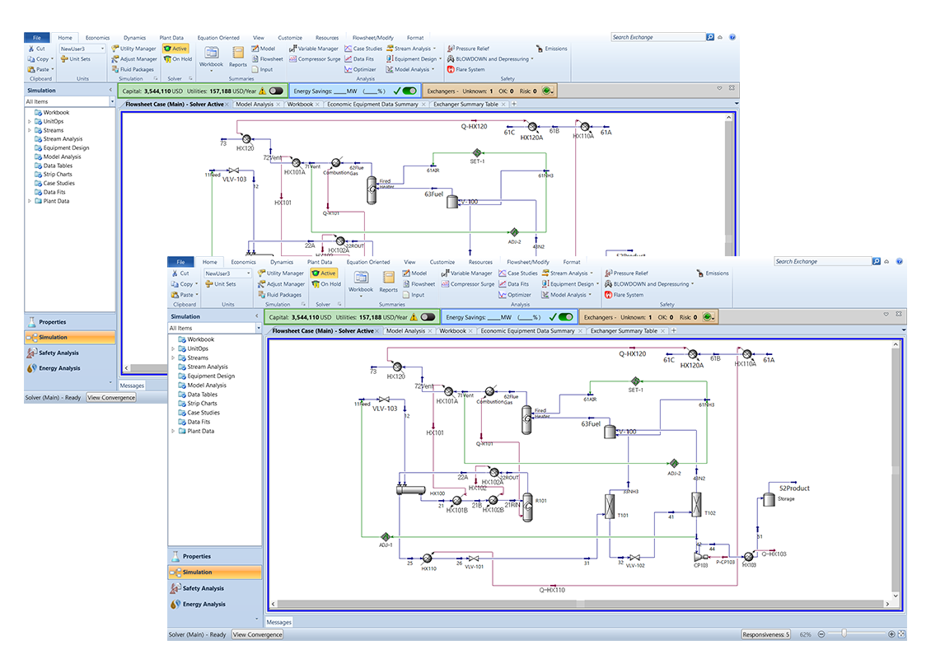This screenshot has height=659, width=931.
Task: Click Search Exchange field in back window
Action: [x=657, y=37]
